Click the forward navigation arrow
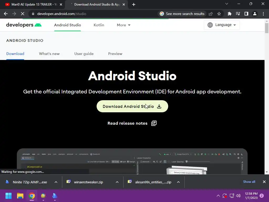The height and width of the screenshot is (202, 269). tap(14, 14)
